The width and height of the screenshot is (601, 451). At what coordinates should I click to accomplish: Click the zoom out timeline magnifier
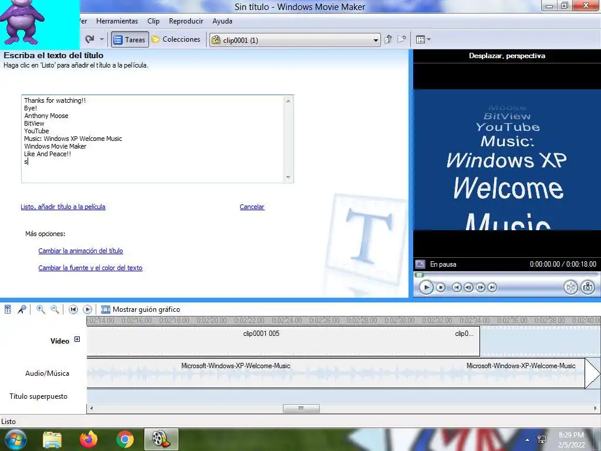click(x=55, y=309)
